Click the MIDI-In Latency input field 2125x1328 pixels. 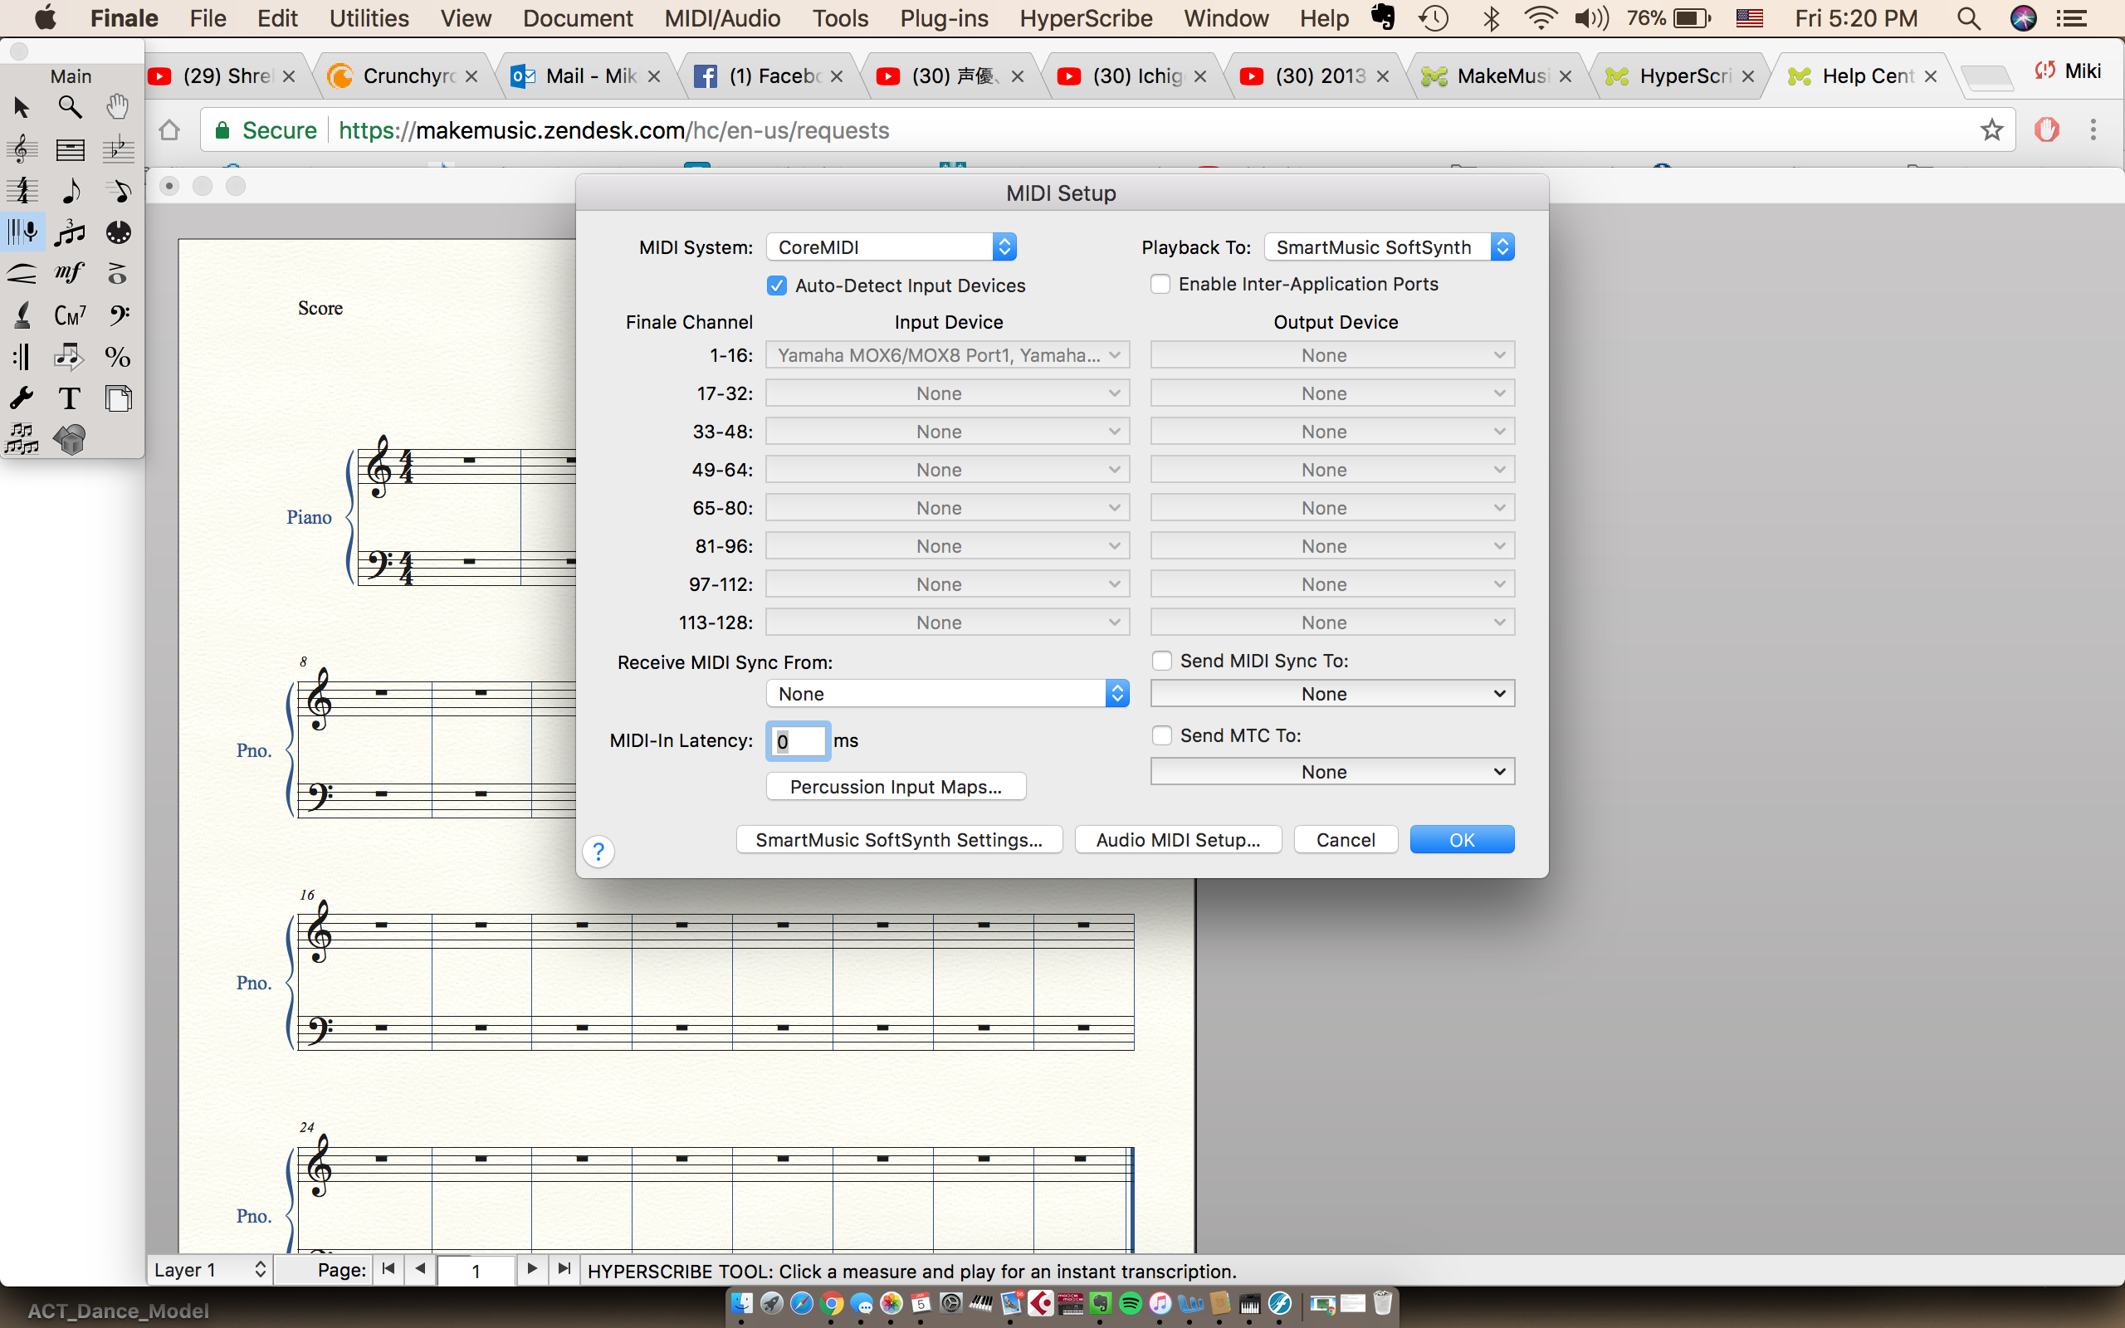(x=798, y=741)
